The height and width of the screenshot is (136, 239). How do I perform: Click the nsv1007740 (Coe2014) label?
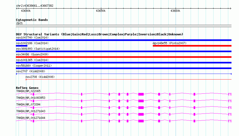tap(32, 37)
